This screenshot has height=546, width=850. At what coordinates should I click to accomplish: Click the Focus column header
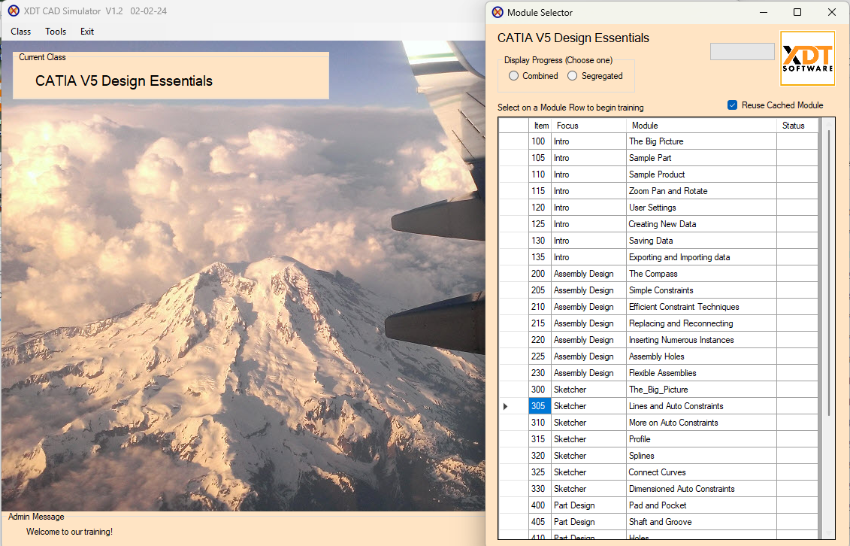pos(588,126)
